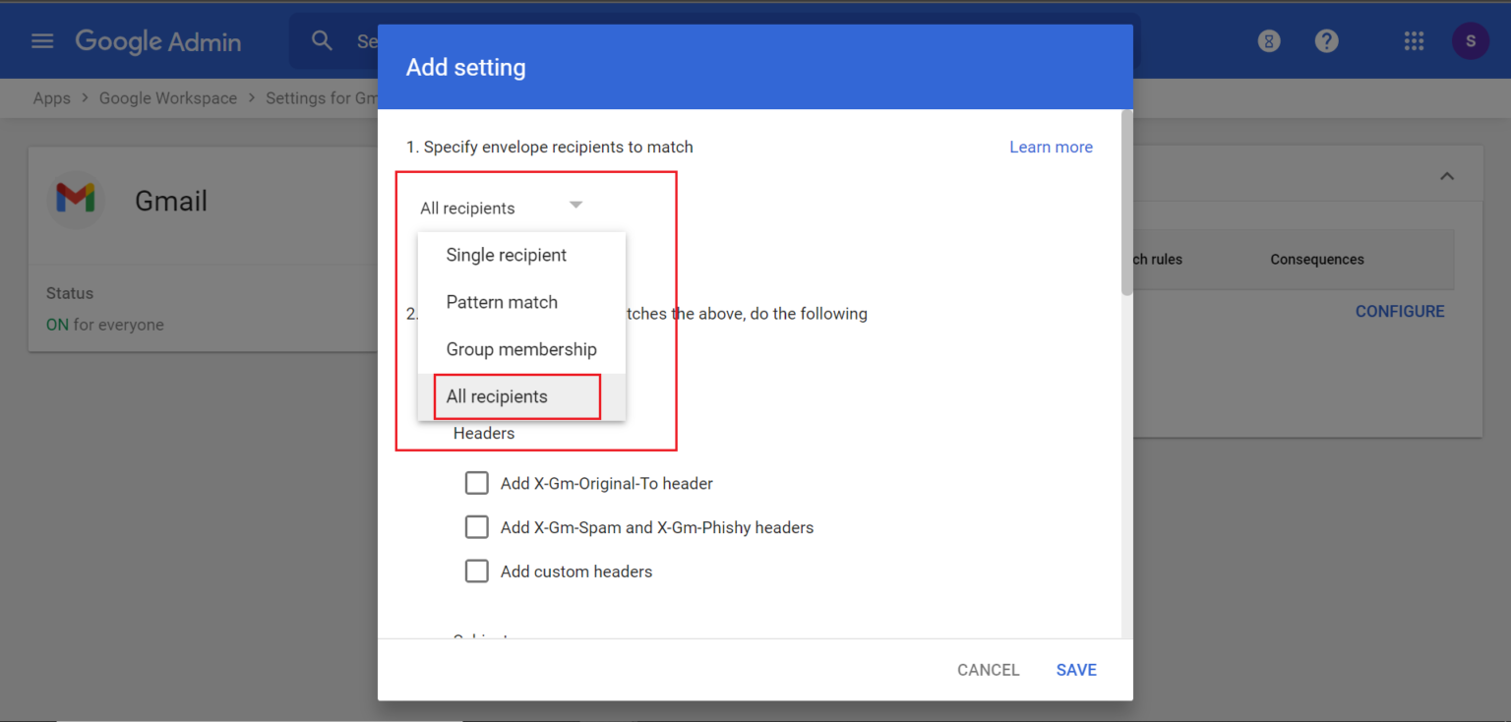The height and width of the screenshot is (722, 1511).
Task: Click the Google Admin logo
Action: coord(158,41)
